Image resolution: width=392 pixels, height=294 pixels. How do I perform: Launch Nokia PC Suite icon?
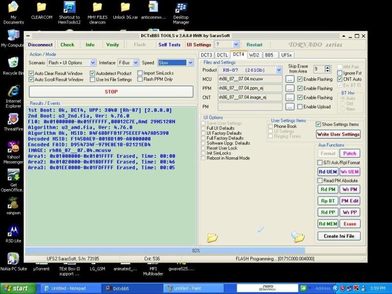[13, 262]
